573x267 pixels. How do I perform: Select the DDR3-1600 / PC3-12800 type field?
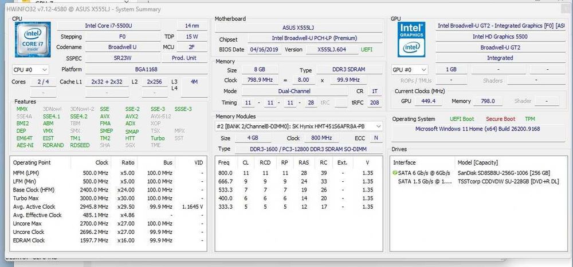[308, 149]
